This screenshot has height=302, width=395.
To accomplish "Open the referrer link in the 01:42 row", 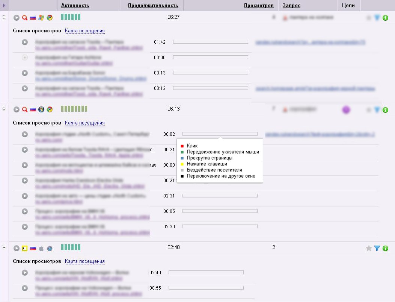I will [x=311, y=42].
